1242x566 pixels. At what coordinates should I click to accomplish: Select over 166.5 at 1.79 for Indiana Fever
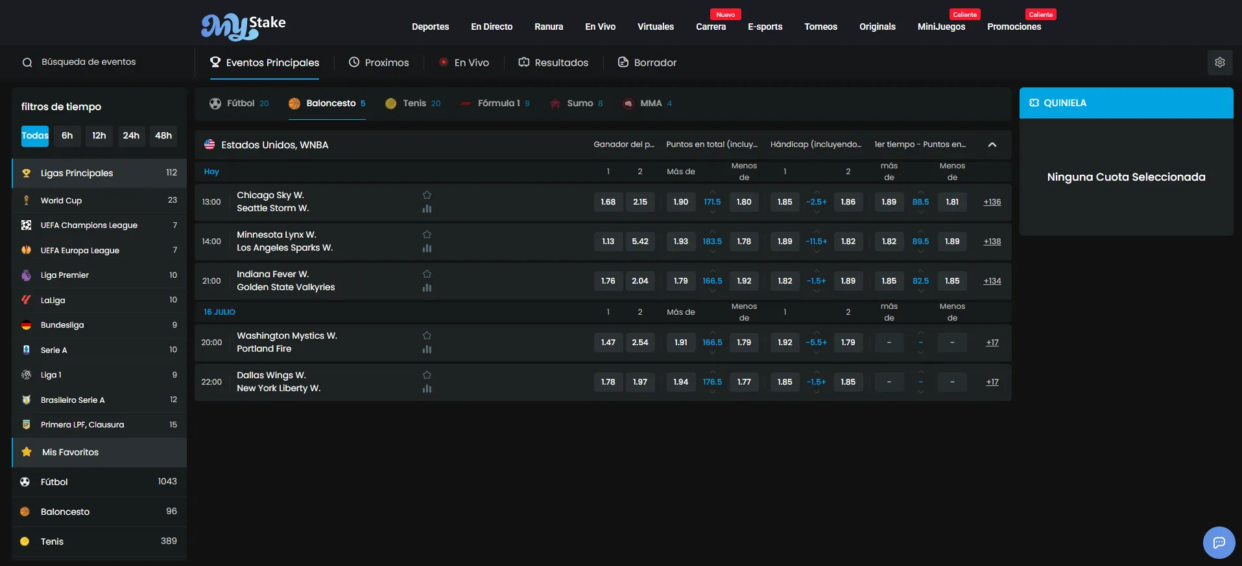(681, 281)
